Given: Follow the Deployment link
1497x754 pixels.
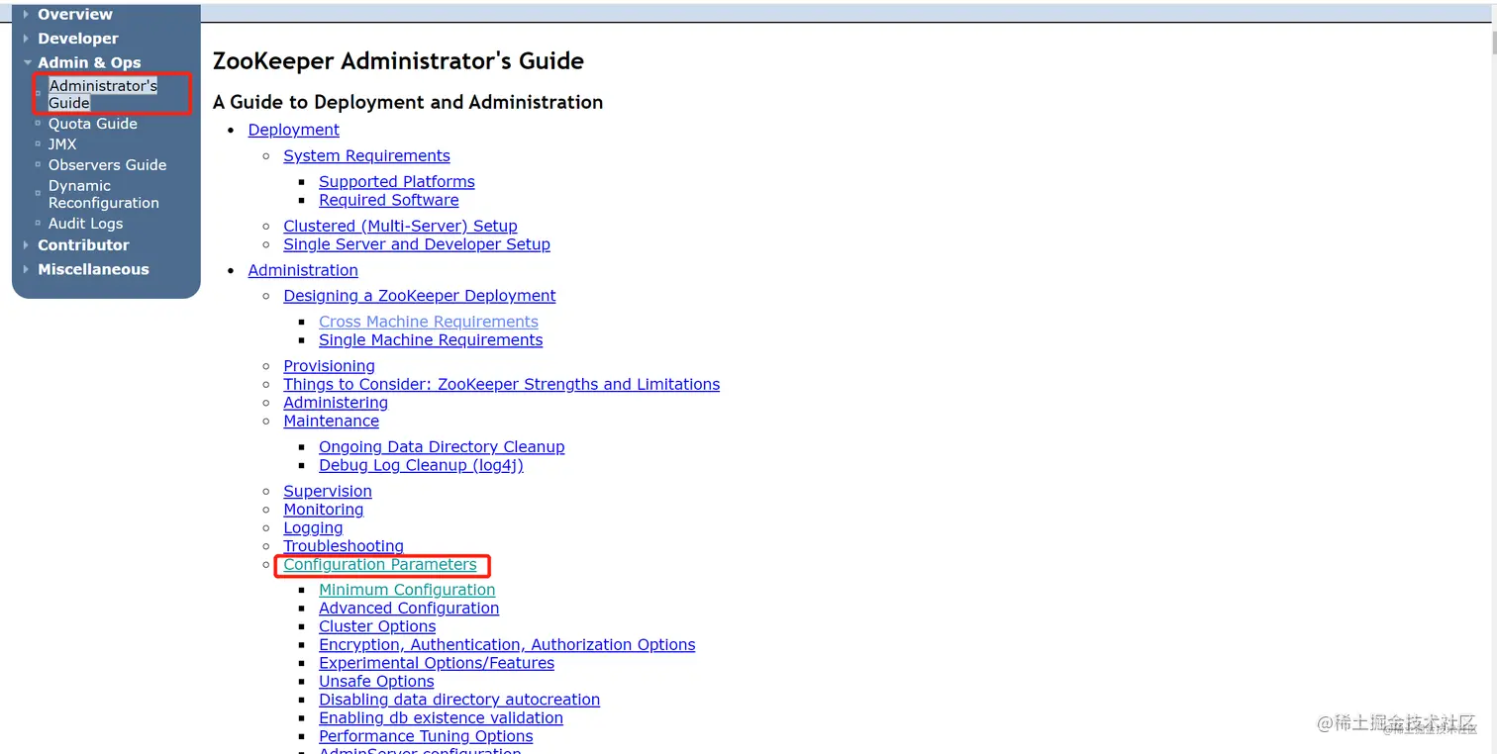Looking at the screenshot, I should coord(294,130).
